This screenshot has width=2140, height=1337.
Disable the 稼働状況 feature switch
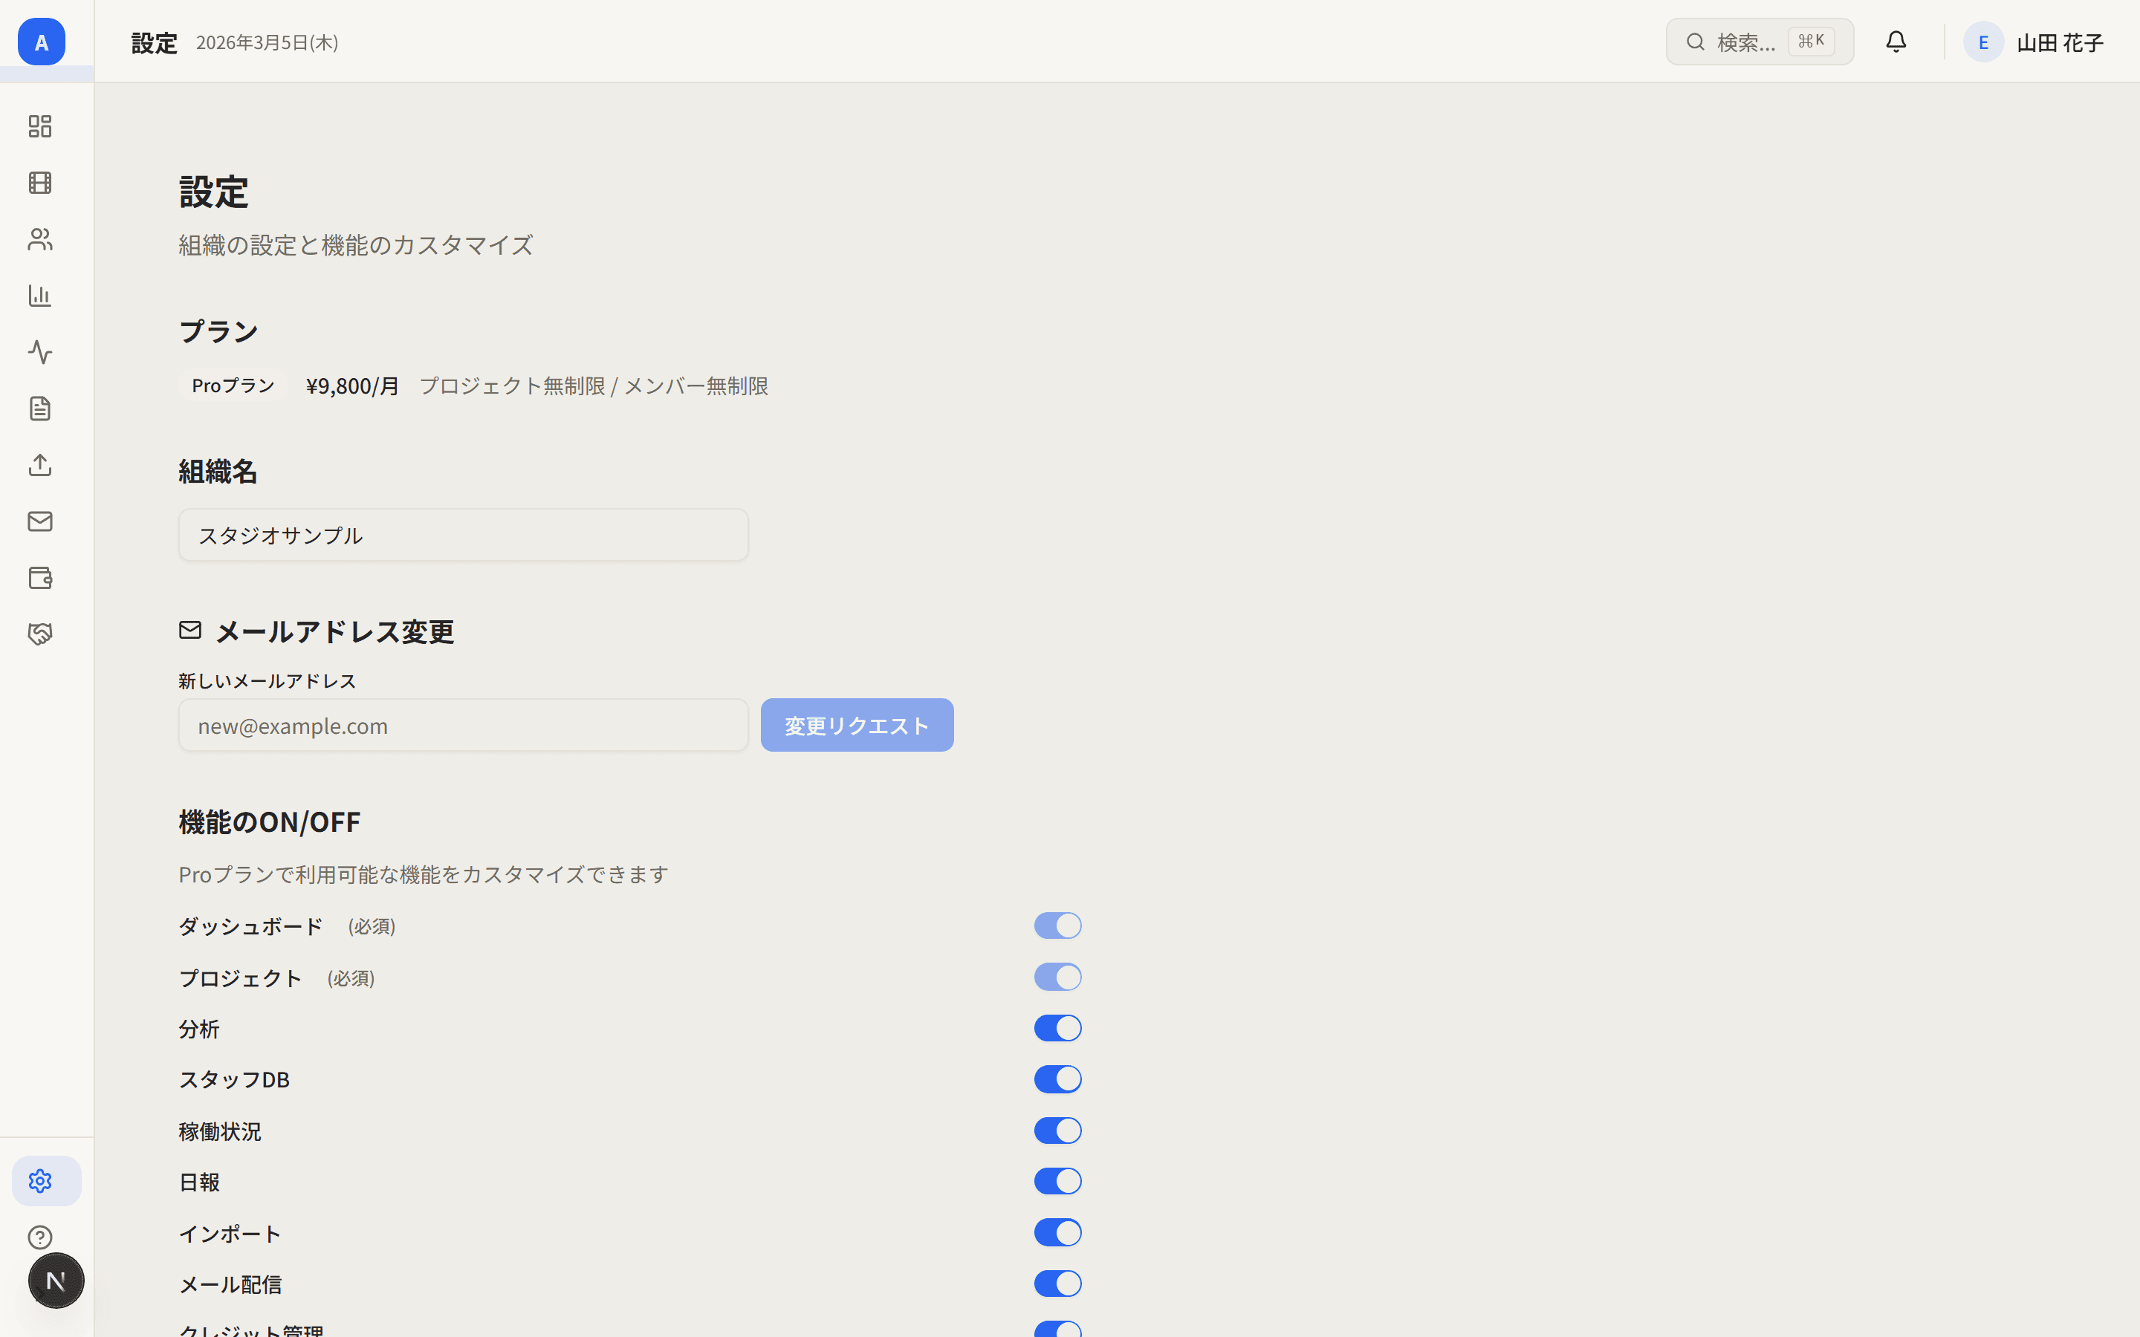tap(1057, 1130)
